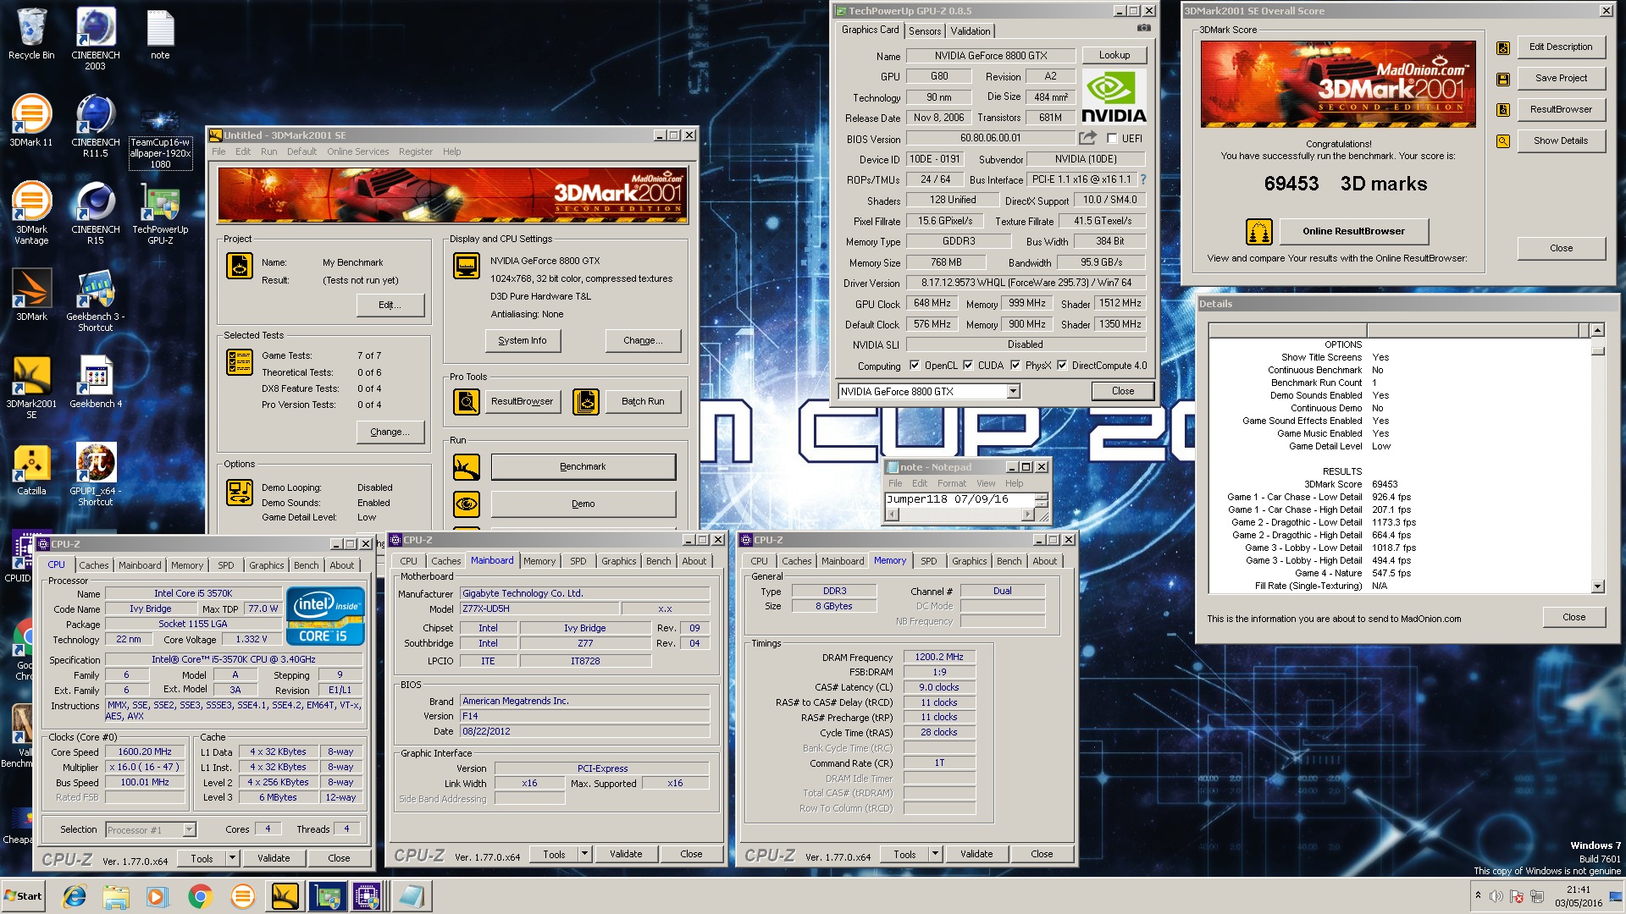Click Validate in CPU-Z Mainboard window
The image size is (1626, 914).
(626, 854)
